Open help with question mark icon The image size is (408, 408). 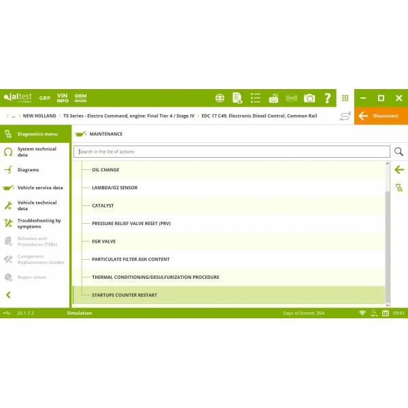[x=328, y=98]
